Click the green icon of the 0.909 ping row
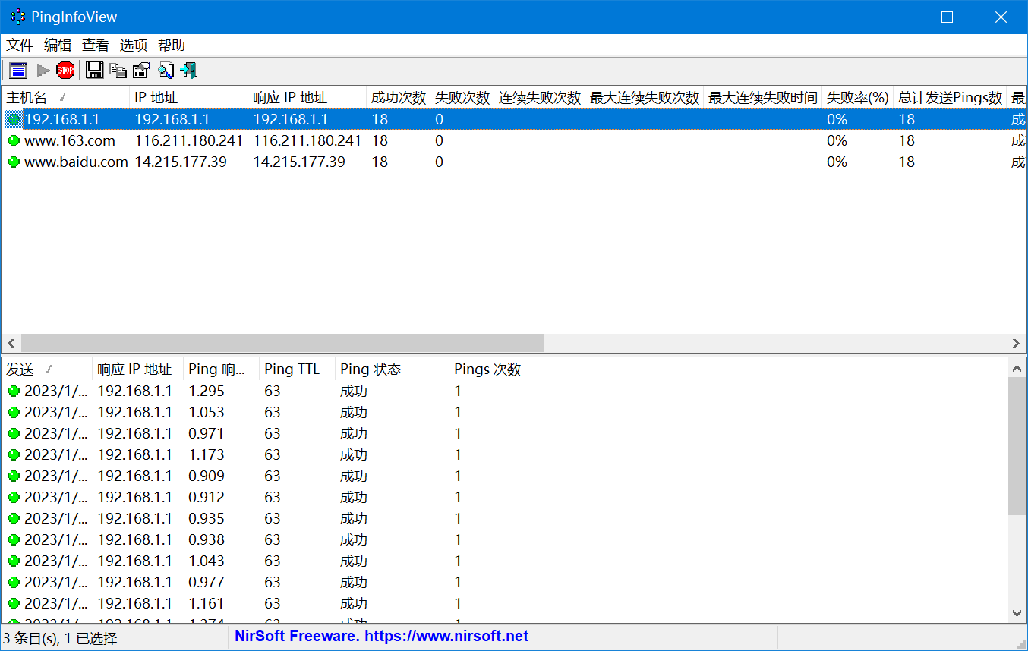The image size is (1028, 651). pos(14,476)
